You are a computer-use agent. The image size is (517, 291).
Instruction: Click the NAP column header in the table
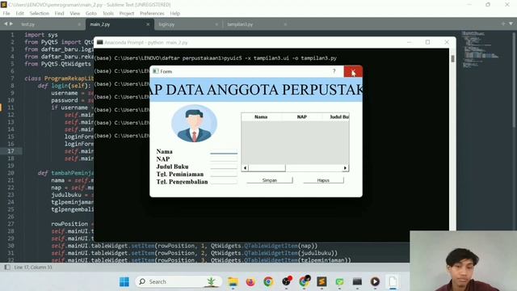coord(301,116)
